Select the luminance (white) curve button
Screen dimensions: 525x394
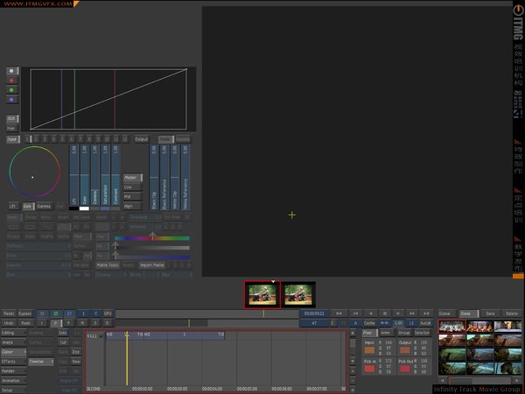[x=12, y=70]
